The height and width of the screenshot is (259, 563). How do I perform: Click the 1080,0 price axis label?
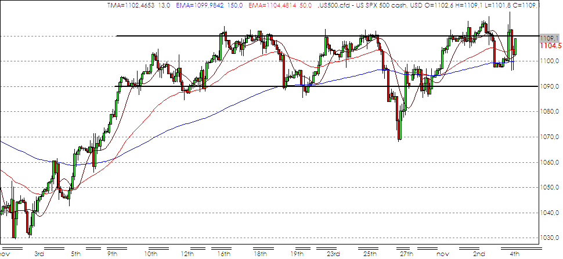550,112
